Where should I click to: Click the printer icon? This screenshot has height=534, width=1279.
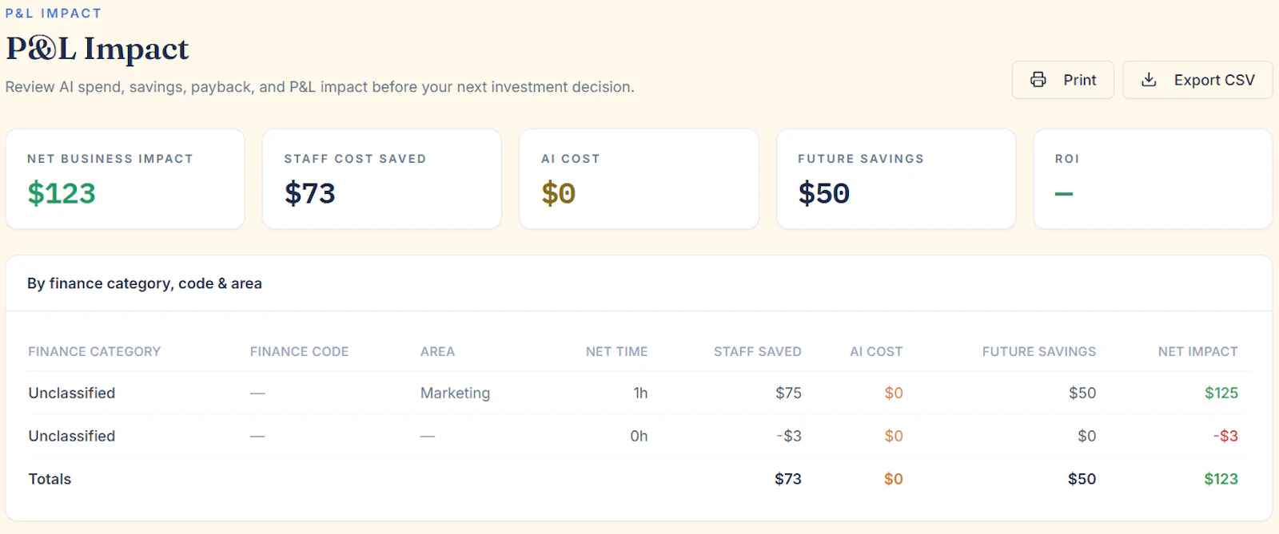pyautogui.click(x=1038, y=80)
